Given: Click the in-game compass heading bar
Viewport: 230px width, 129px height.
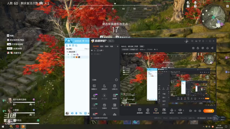Looking at the screenshot, I should click(x=115, y=5).
